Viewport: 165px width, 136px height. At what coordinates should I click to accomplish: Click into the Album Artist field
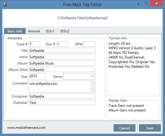tap(62, 69)
